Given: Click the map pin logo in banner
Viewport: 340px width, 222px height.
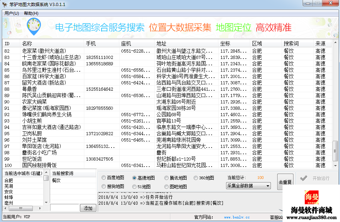Looking at the screenshot, I should 34,27.
